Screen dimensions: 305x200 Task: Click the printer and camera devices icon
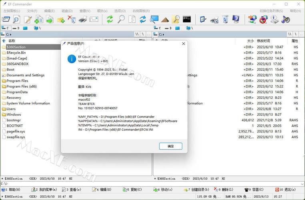214,20
